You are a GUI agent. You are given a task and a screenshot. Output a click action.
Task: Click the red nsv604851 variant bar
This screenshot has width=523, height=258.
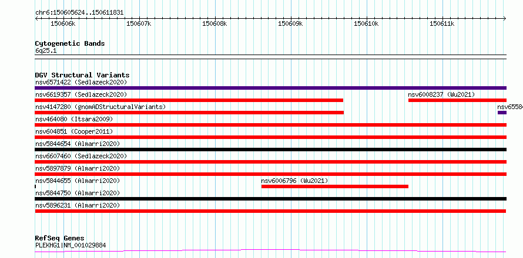(x=270, y=137)
